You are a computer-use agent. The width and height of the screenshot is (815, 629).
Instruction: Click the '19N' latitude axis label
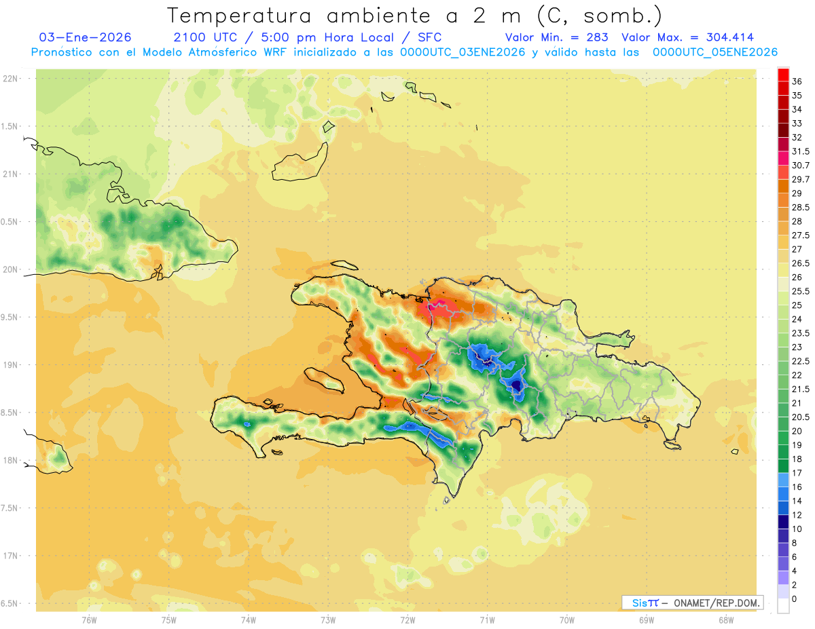click(x=10, y=364)
